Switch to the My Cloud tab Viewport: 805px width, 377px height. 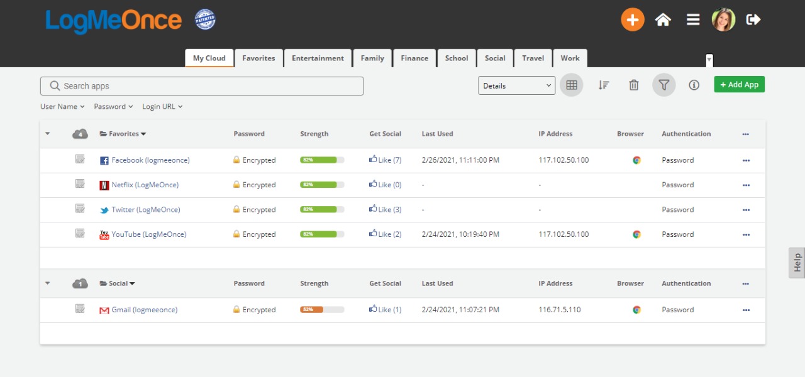tap(209, 58)
